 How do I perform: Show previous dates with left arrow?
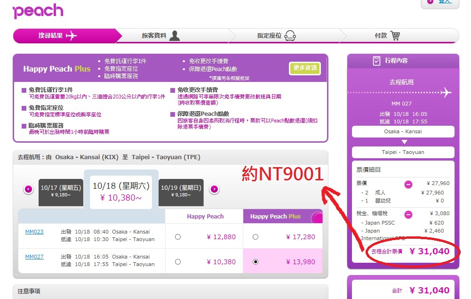click(x=29, y=189)
